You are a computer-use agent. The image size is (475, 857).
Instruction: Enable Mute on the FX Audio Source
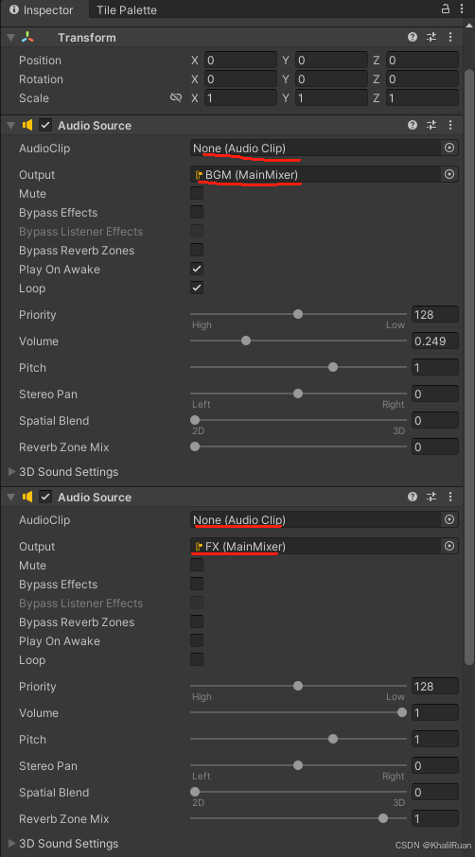(x=197, y=565)
